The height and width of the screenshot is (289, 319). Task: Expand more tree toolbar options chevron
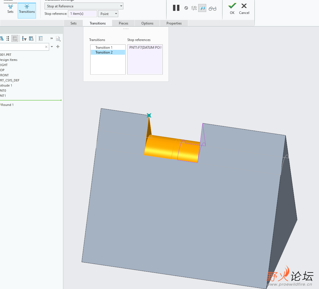click(52, 38)
